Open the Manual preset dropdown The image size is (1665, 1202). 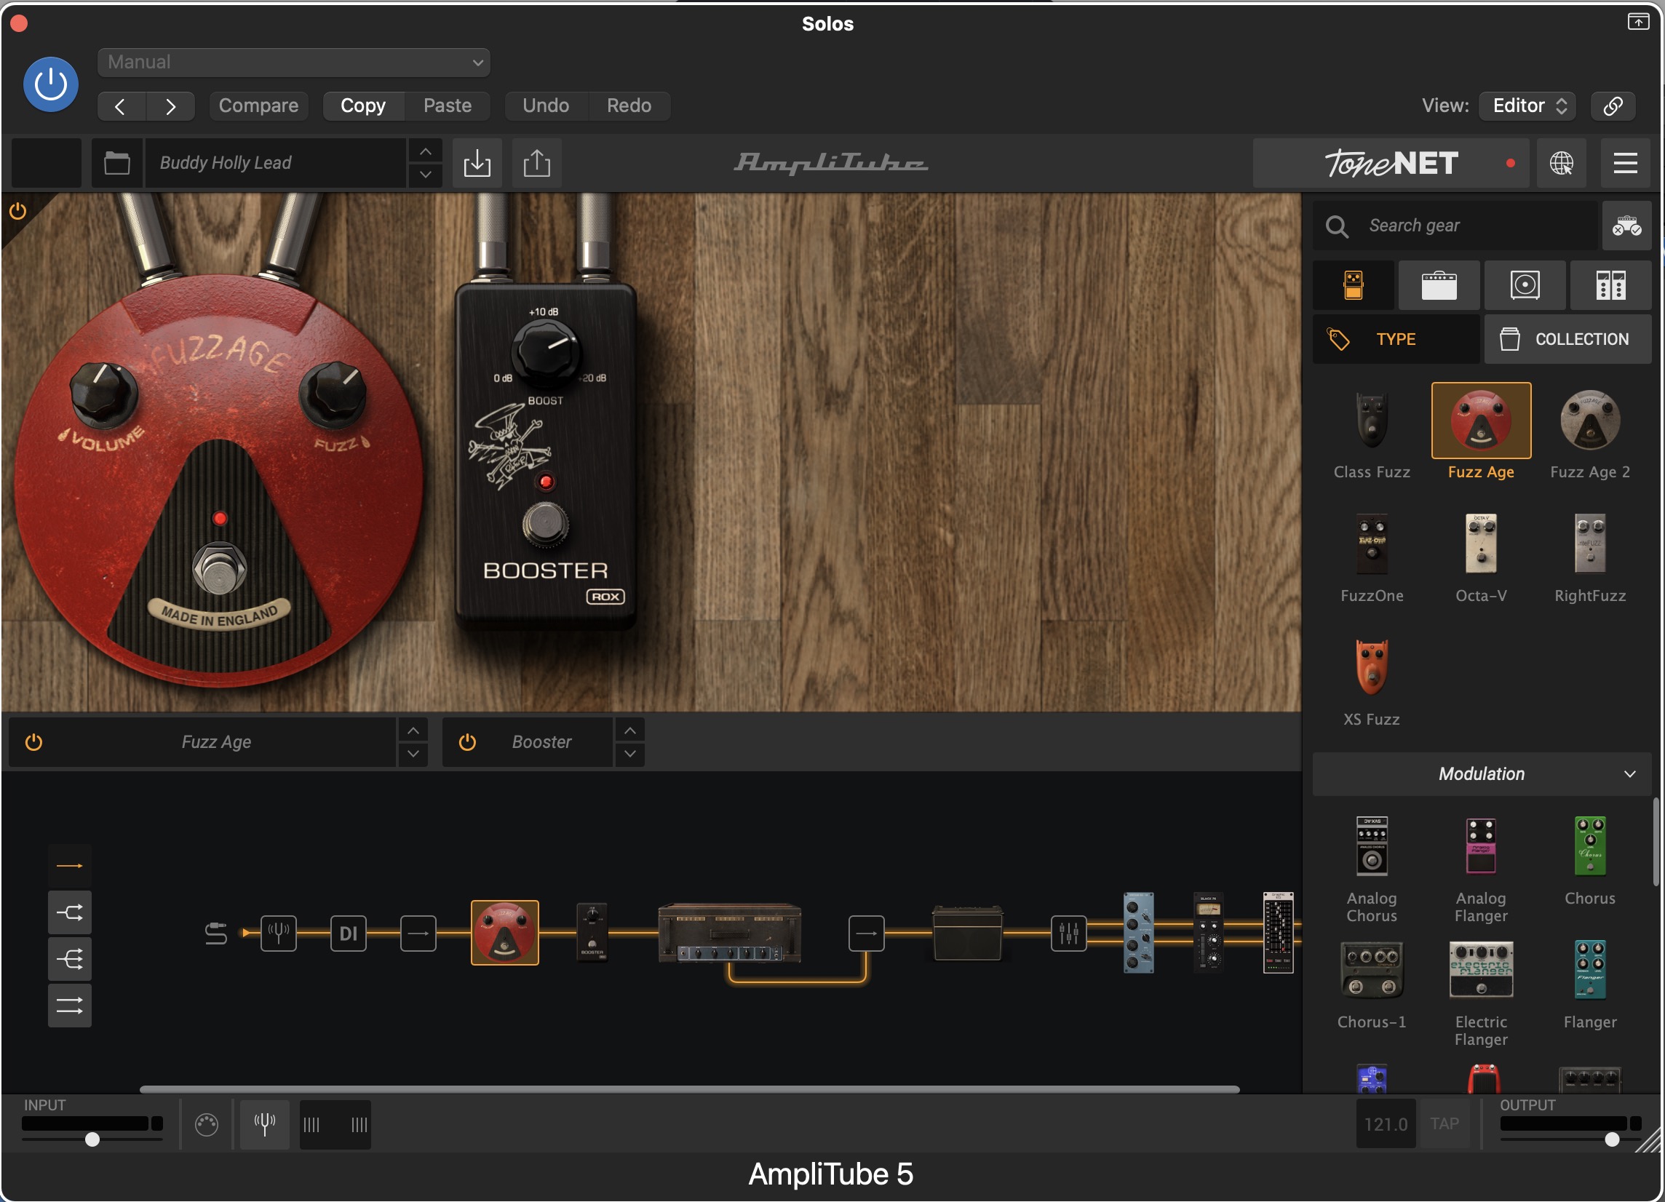pos(294,63)
